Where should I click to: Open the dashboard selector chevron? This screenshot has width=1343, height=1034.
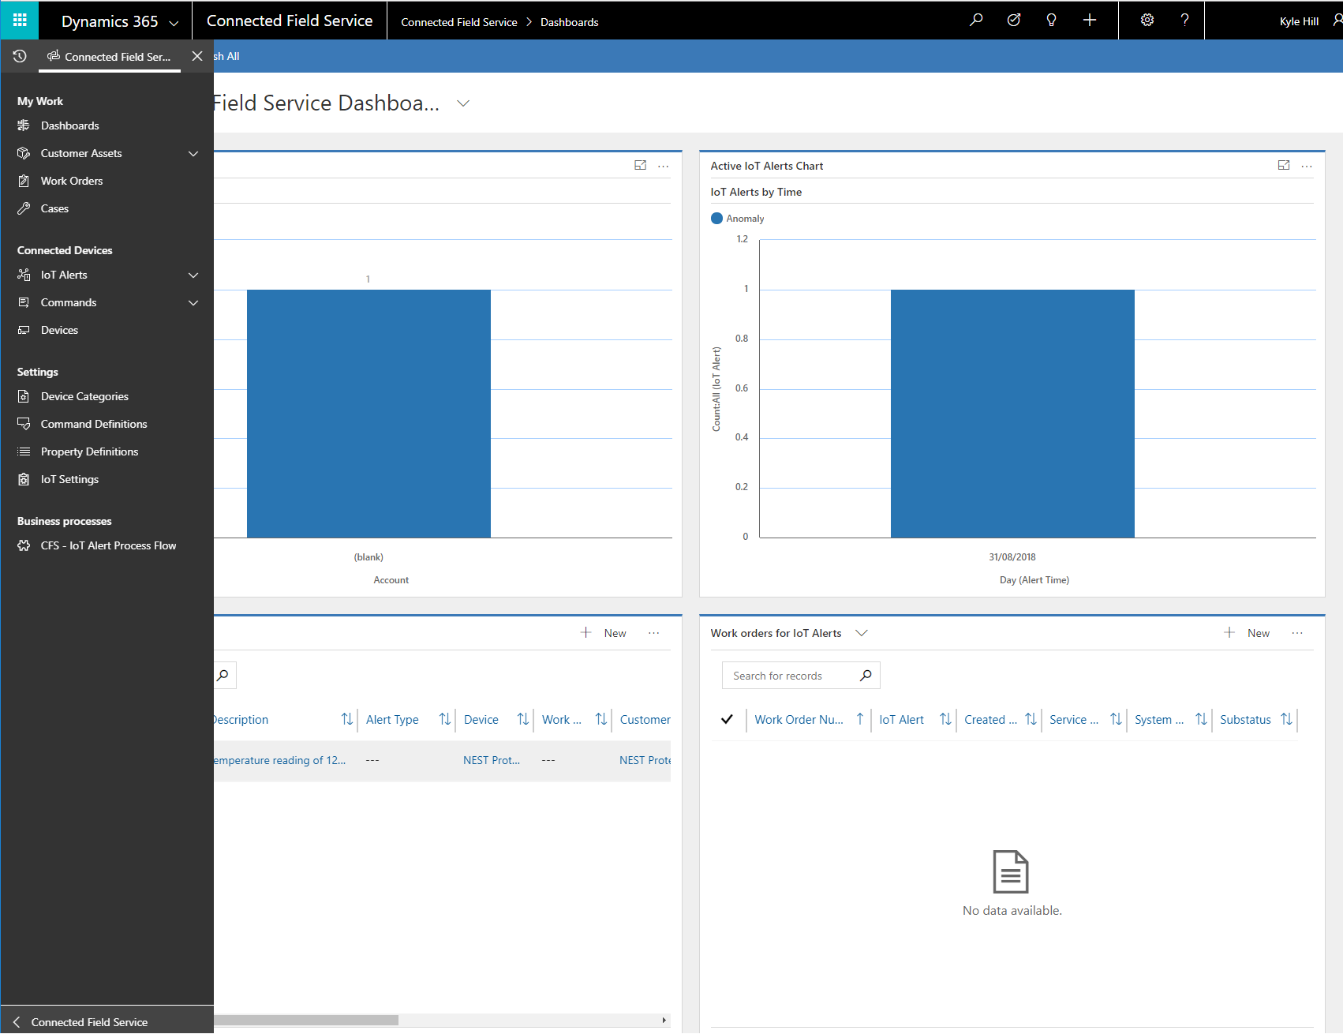click(463, 103)
